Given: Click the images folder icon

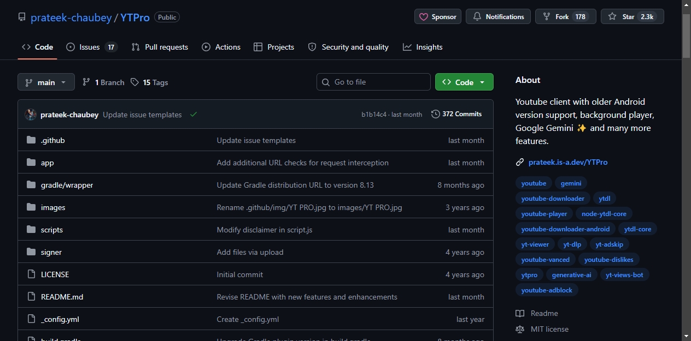Looking at the screenshot, I should click(x=31, y=207).
